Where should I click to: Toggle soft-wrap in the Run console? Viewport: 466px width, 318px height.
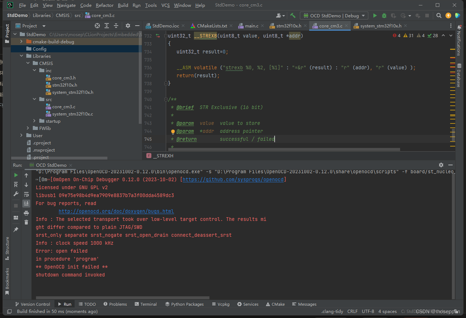click(x=26, y=194)
